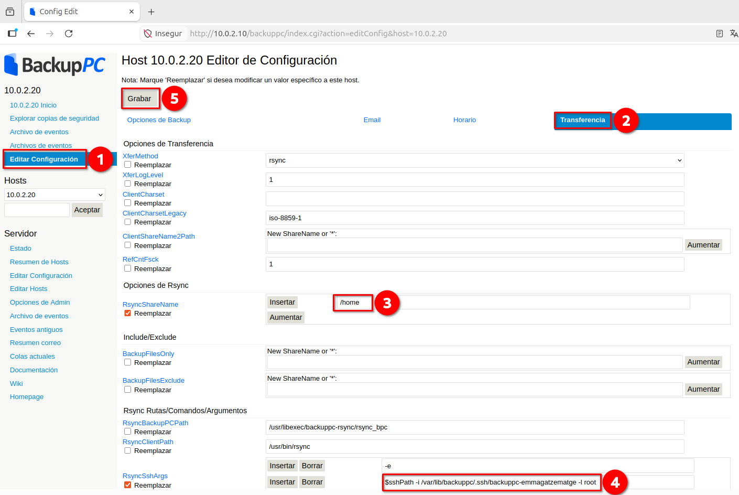Viewport: 739px width, 495px height.
Task: Open the Homepage link
Action: coord(27,397)
